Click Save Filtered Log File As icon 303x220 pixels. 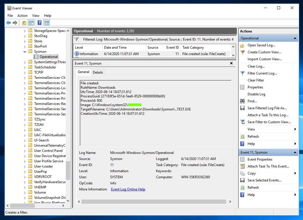pos(243,108)
